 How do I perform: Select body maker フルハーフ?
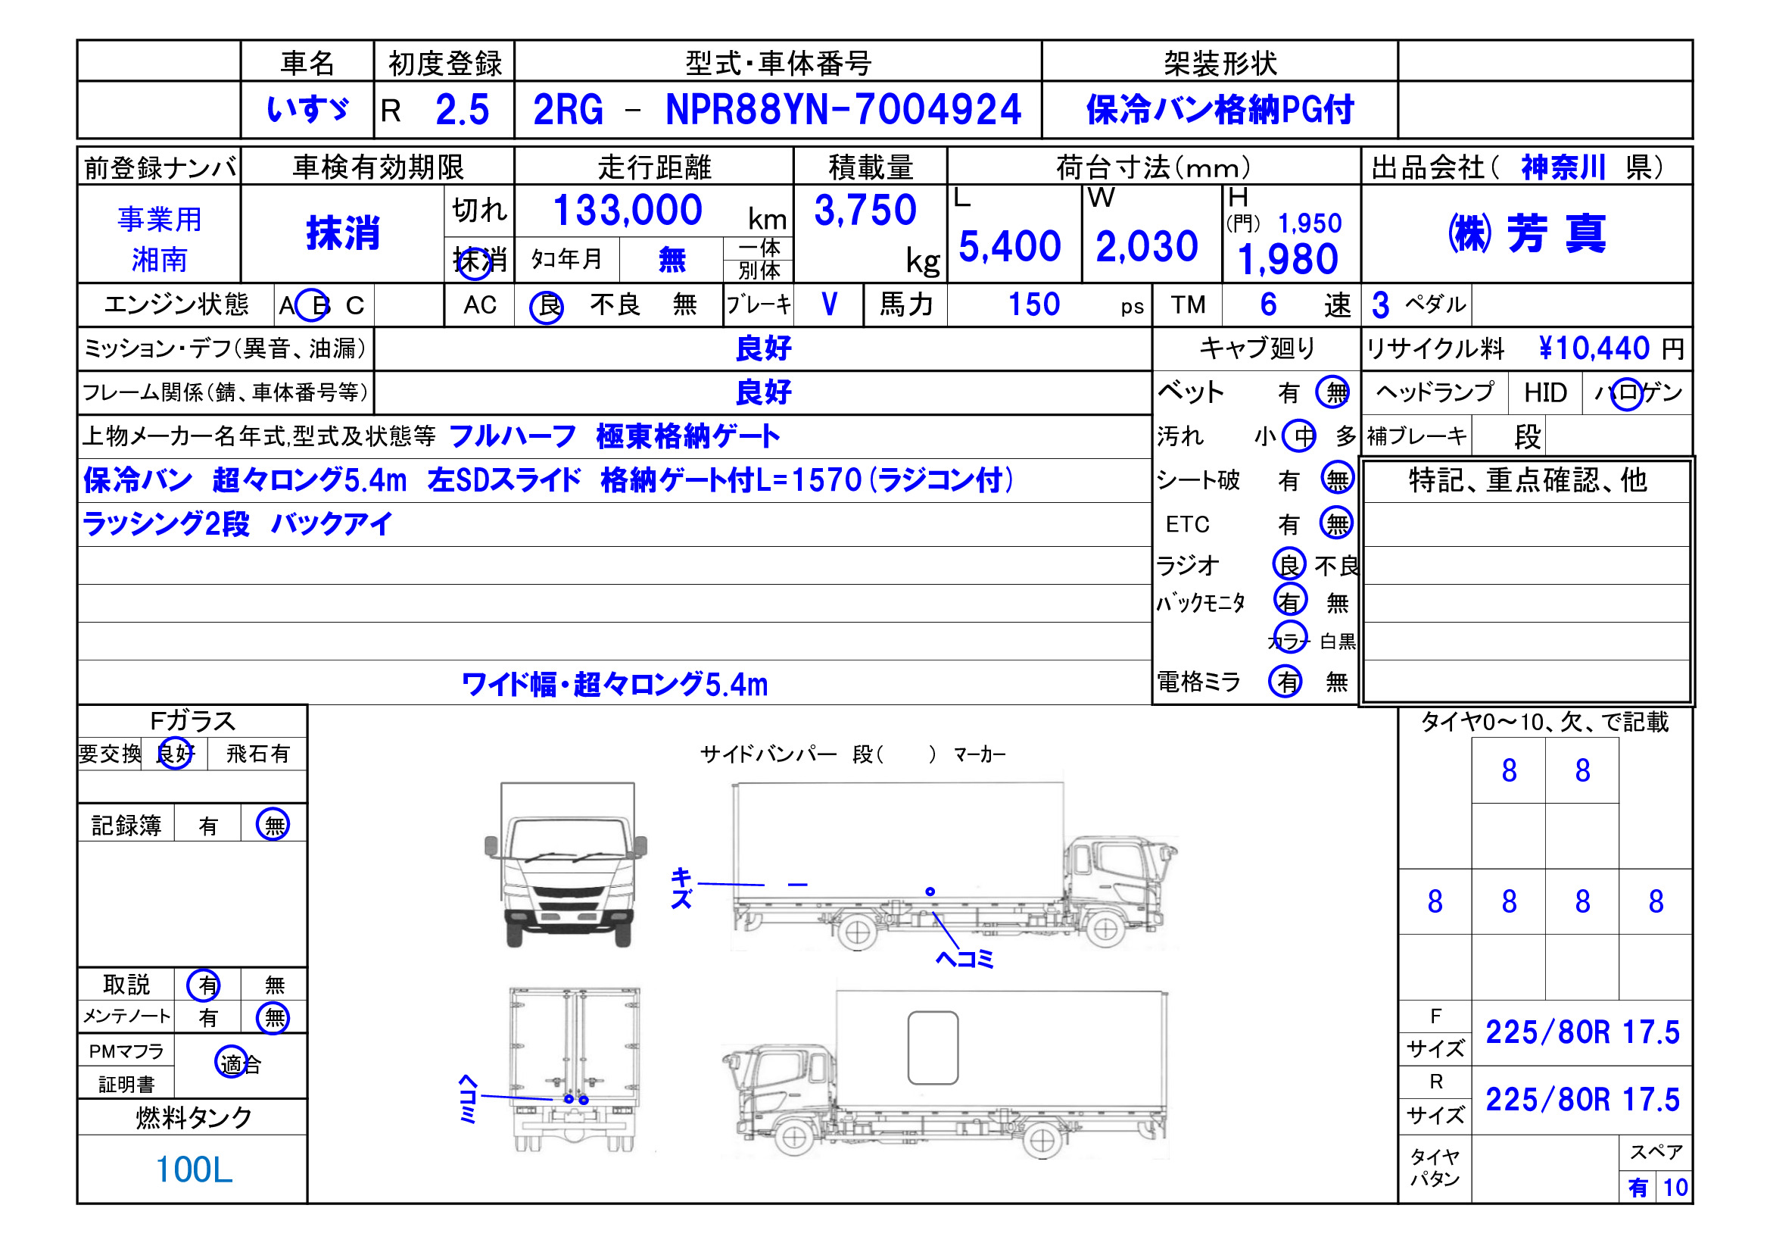click(513, 436)
